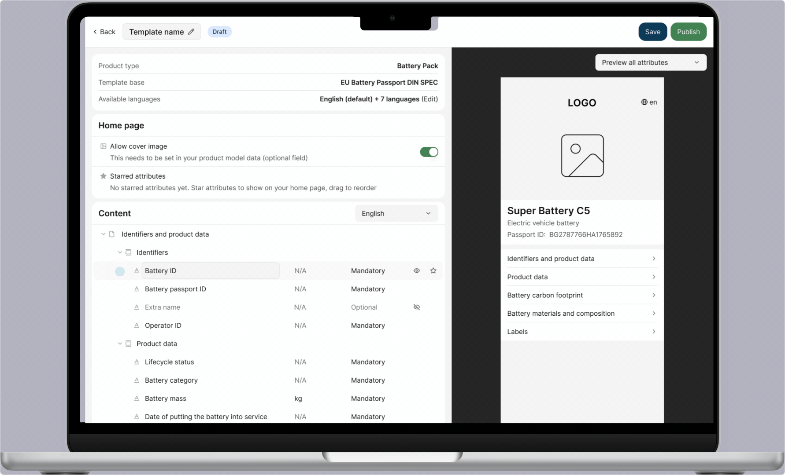Open the Content language English dropdown
This screenshot has width=785, height=475.
(396, 213)
